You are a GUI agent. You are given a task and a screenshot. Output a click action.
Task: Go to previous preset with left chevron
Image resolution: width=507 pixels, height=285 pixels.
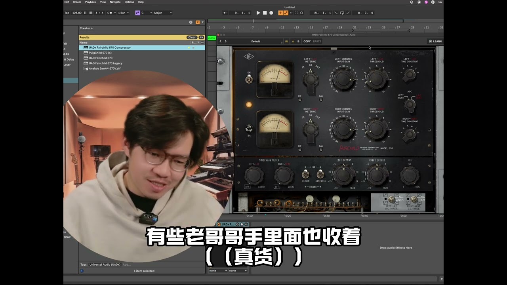(221, 41)
